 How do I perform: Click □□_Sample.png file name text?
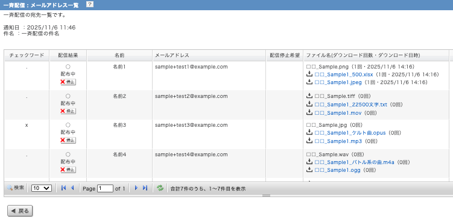pyautogui.click(x=328, y=67)
